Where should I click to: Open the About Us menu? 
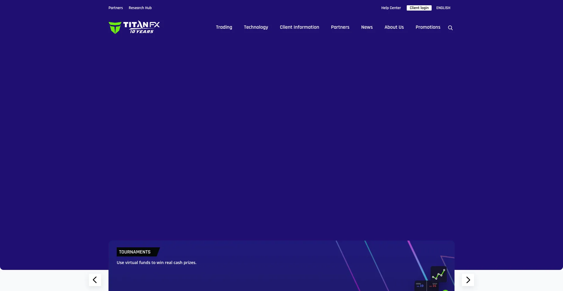tap(394, 27)
